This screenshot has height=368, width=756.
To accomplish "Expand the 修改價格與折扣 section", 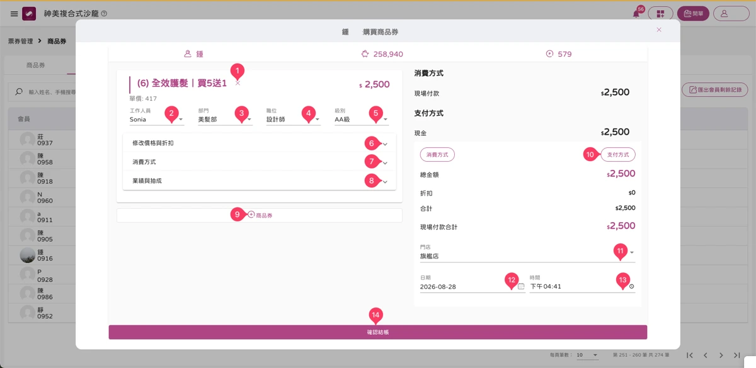I will tap(260, 143).
